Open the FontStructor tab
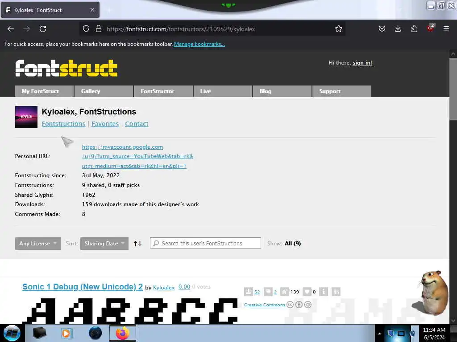The height and width of the screenshot is (342, 457). coord(163,91)
